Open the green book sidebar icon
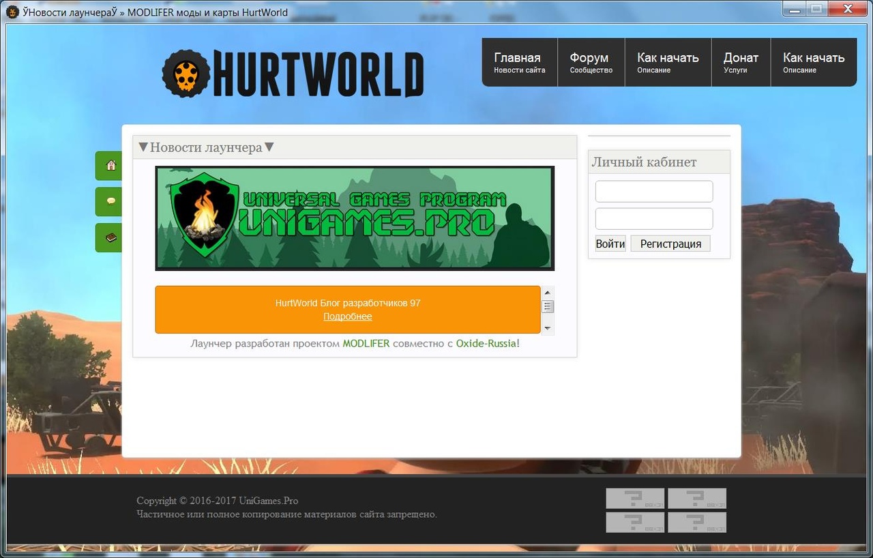 pos(109,237)
